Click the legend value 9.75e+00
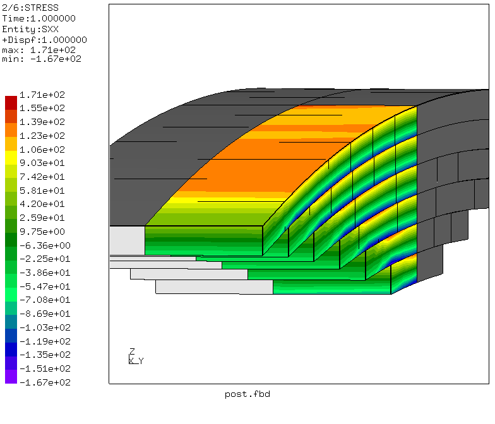 pos(42,232)
